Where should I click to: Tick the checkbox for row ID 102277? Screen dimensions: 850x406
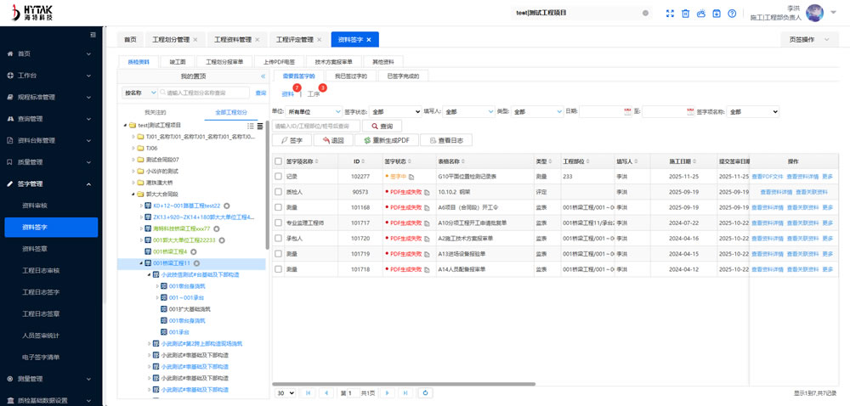point(278,177)
